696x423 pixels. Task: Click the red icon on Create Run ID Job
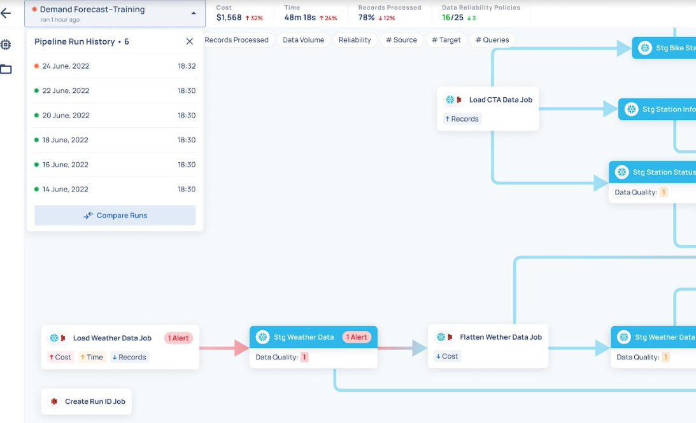pos(54,401)
